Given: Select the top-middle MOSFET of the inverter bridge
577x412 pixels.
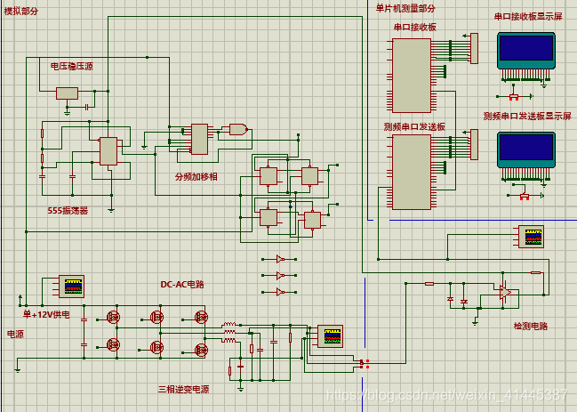Looking at the screenshot, I should (157, 317).
